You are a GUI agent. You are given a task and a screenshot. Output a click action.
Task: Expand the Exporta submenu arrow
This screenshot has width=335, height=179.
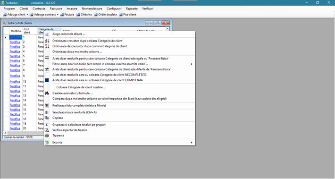pyautogui.click(x=192, y=143)
